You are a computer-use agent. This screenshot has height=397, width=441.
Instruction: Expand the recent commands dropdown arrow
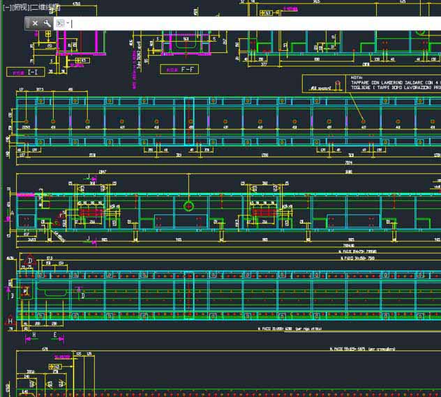point(68,23)
